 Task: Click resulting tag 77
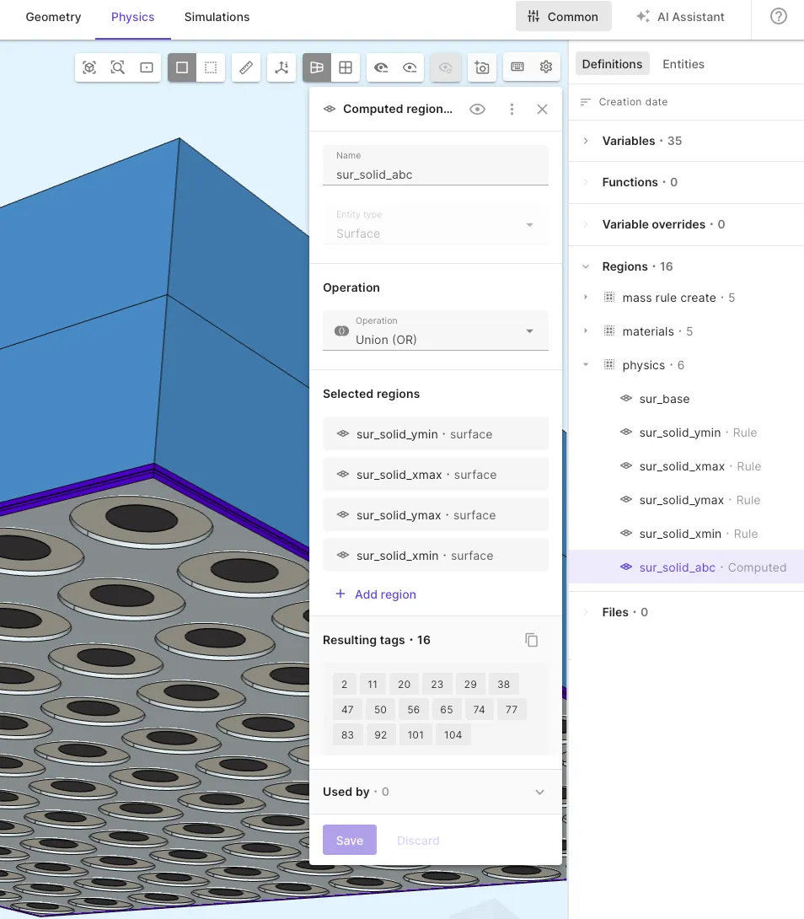[512, 709]
